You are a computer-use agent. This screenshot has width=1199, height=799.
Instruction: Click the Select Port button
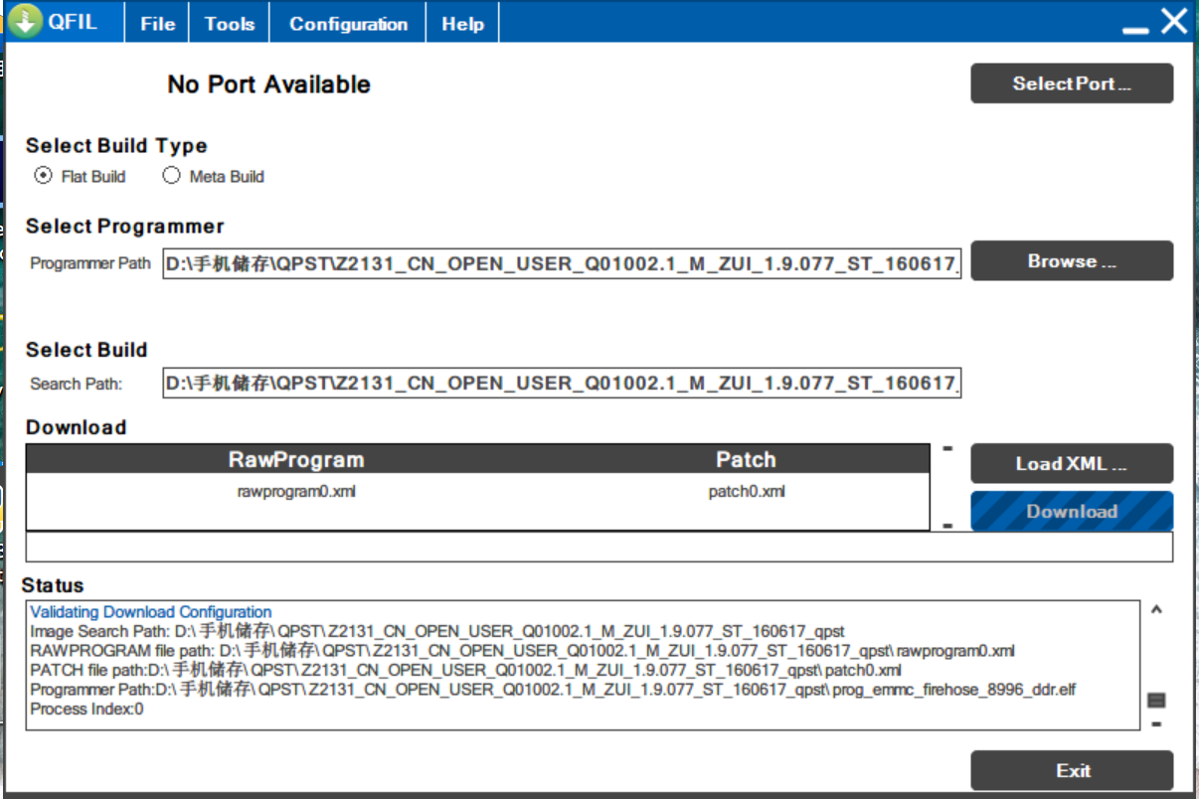point(1072,83)
